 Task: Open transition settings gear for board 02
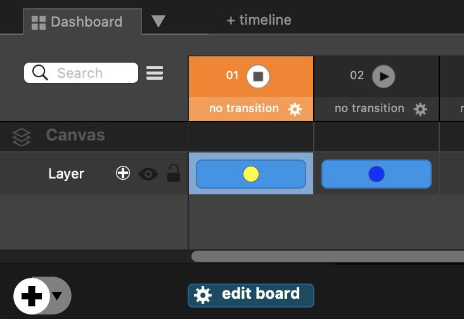(x=420, y=109)
